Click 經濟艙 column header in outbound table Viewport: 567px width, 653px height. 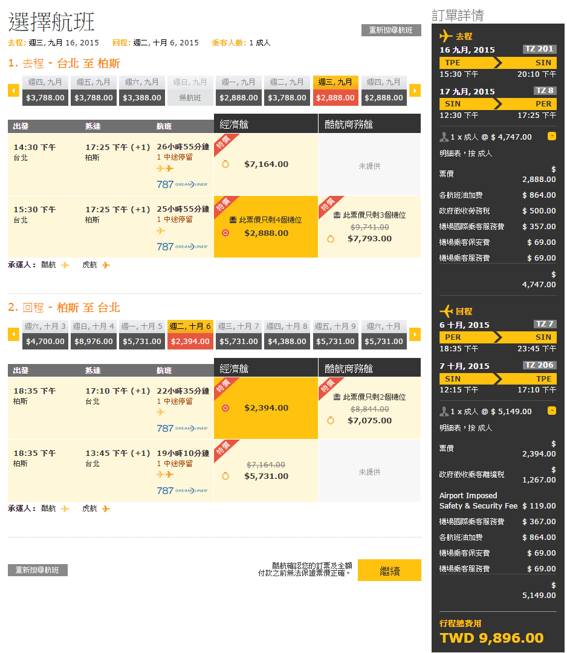coord(266,124)
